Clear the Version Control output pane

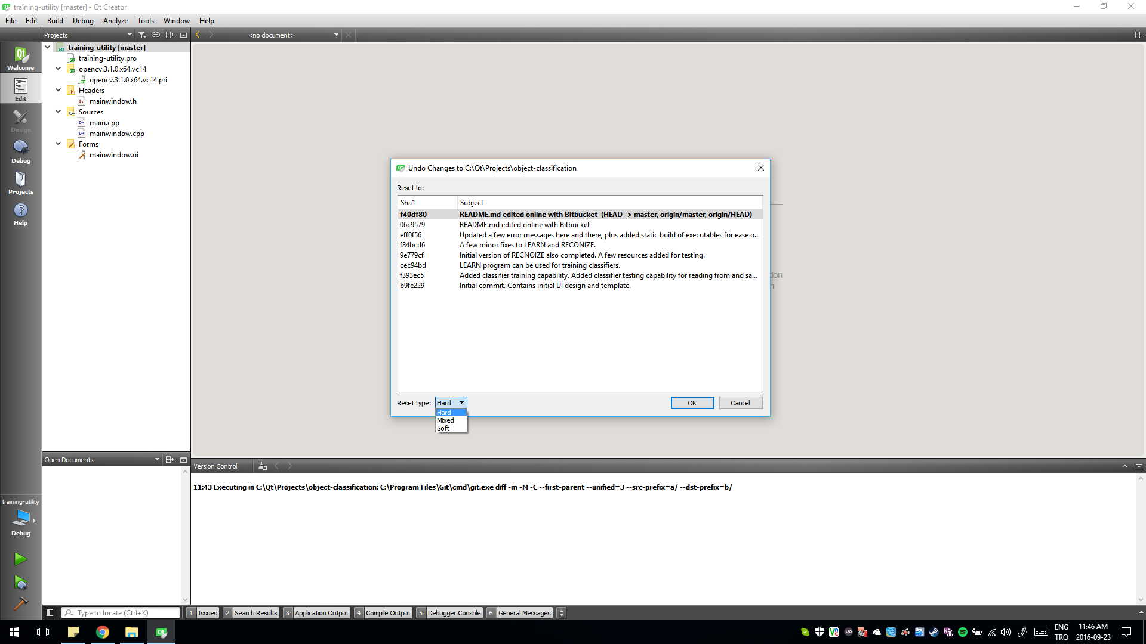[263, 466]
